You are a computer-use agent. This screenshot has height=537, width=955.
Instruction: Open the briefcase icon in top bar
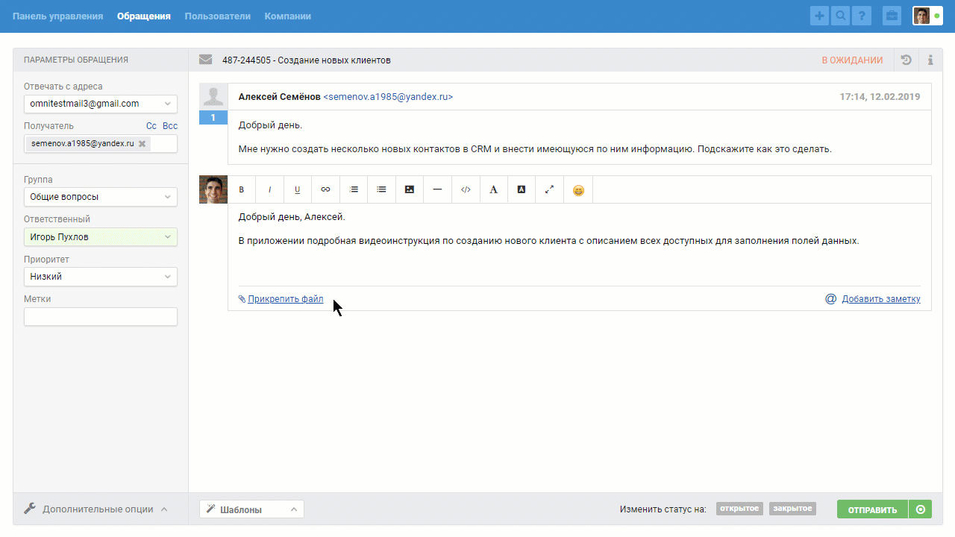click(891, 16)
